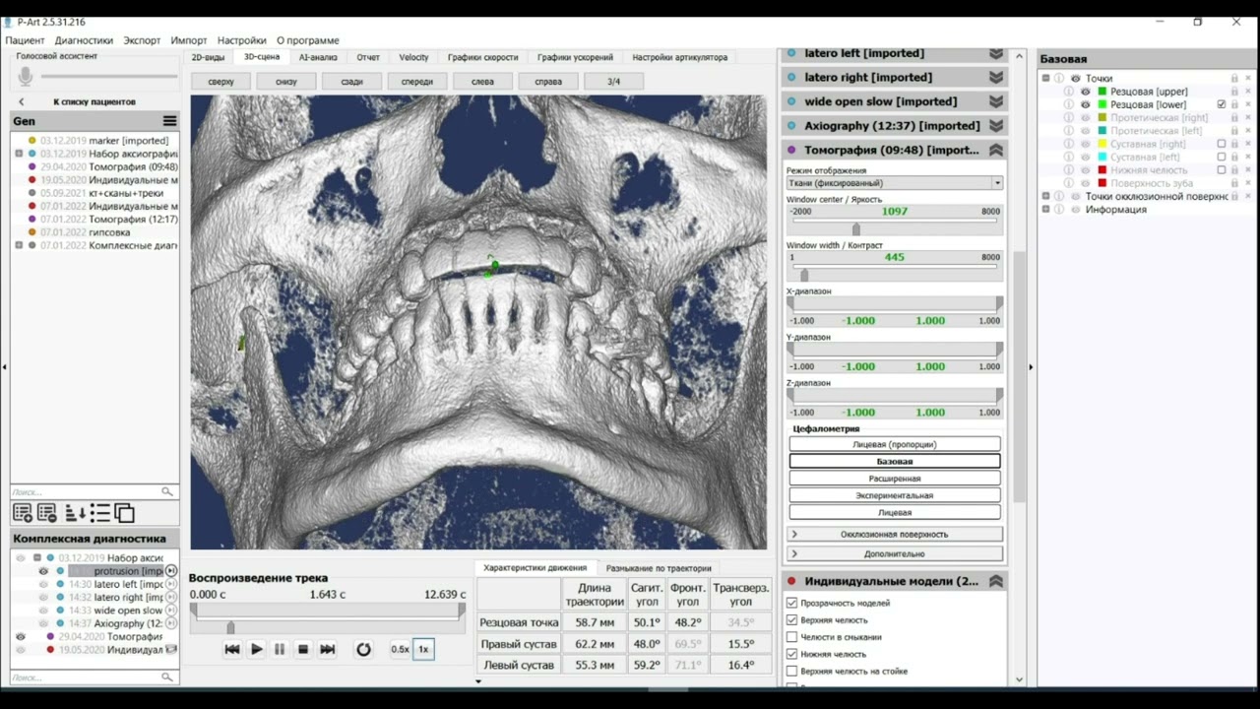Toggle eye for Точки group
Viewport: 1260px width, 709px height.
pyautogui.click(x=1075, y=78)
